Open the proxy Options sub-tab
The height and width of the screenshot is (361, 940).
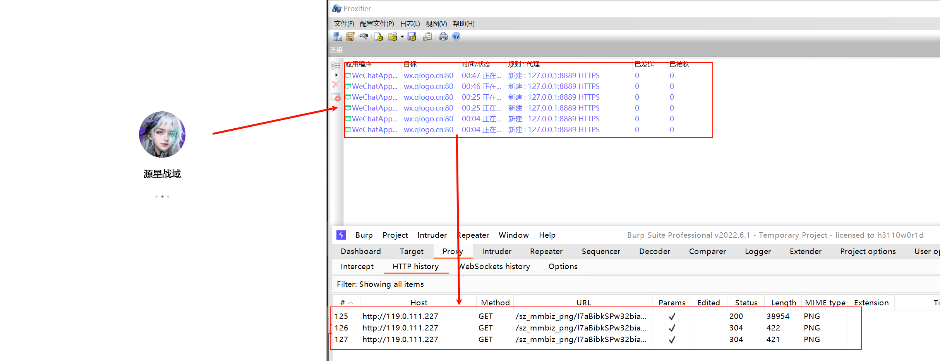point(563,266)
